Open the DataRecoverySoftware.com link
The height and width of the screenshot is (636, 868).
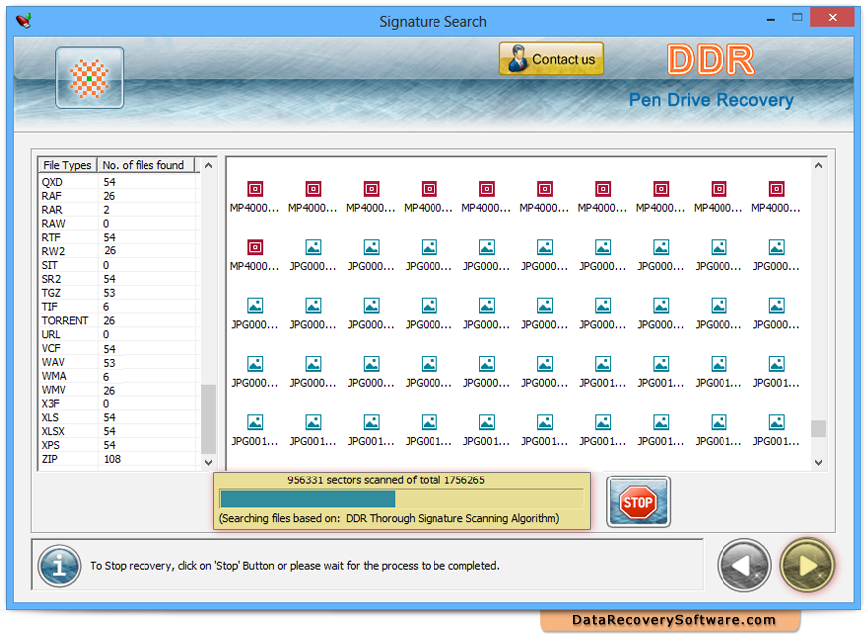coord(674,620)
